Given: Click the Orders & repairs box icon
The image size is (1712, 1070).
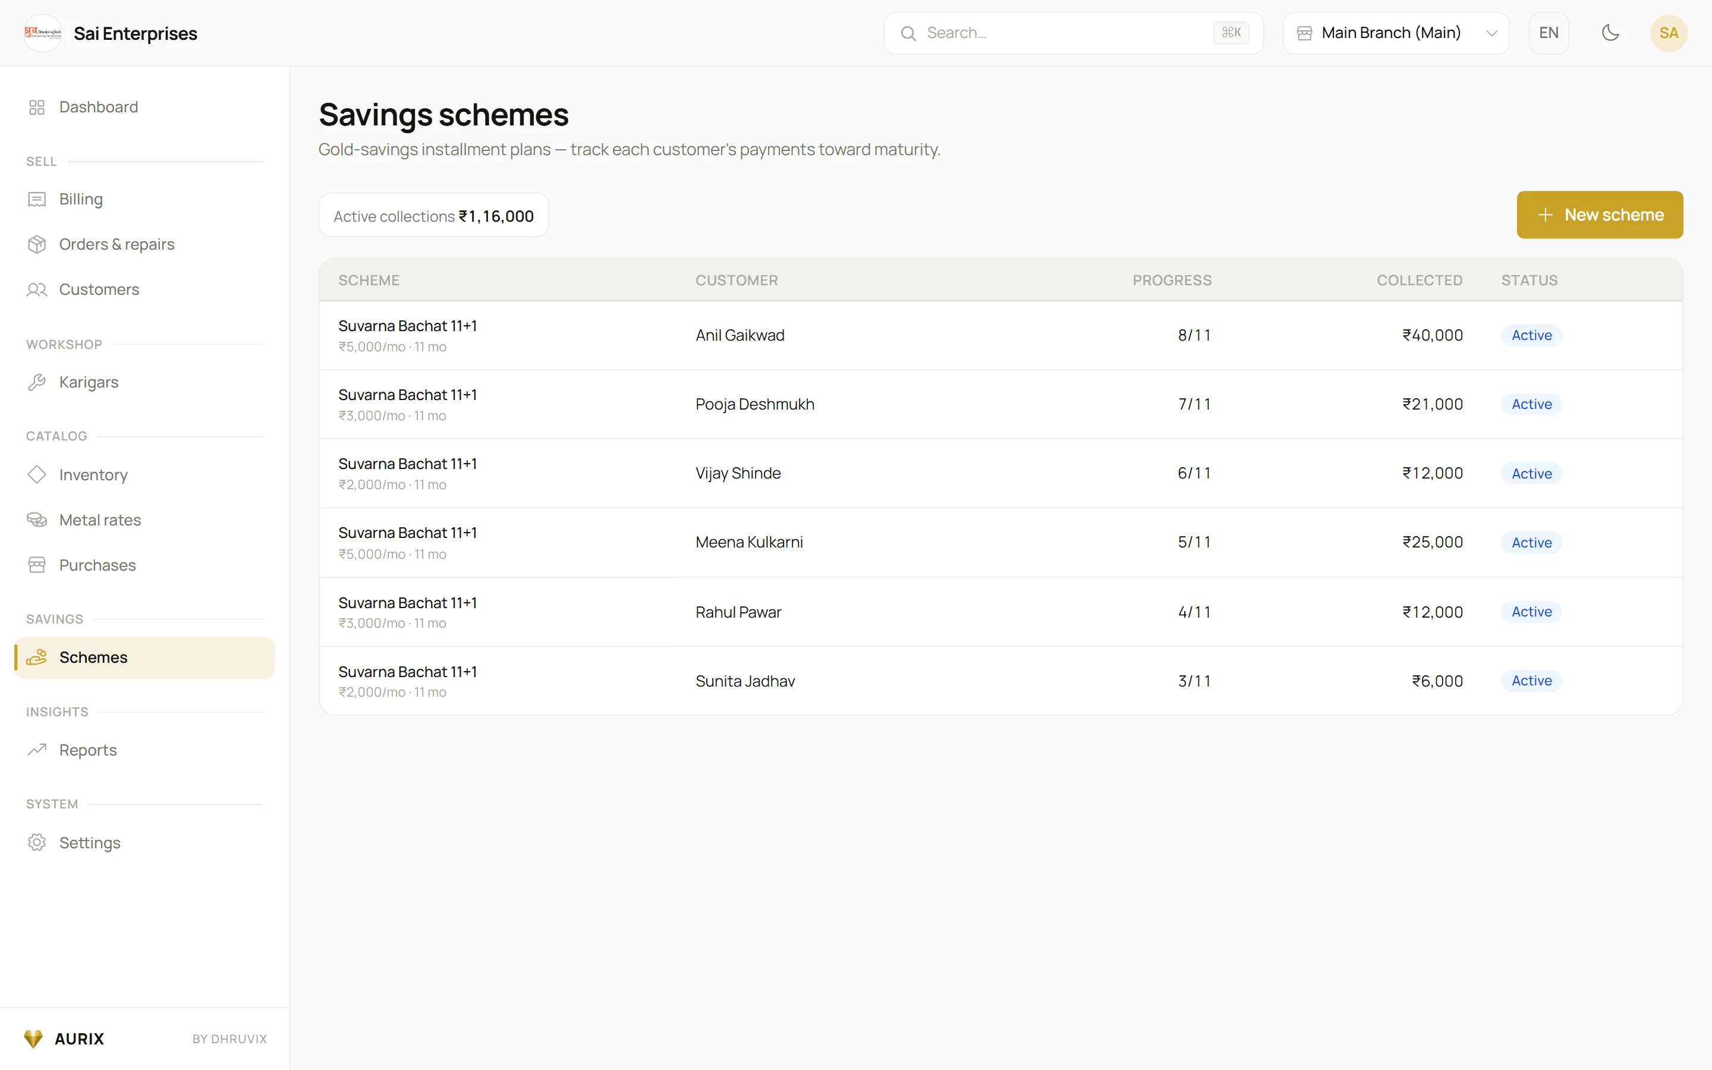Looking at the screenshot, I should click(x=37, y=244).
